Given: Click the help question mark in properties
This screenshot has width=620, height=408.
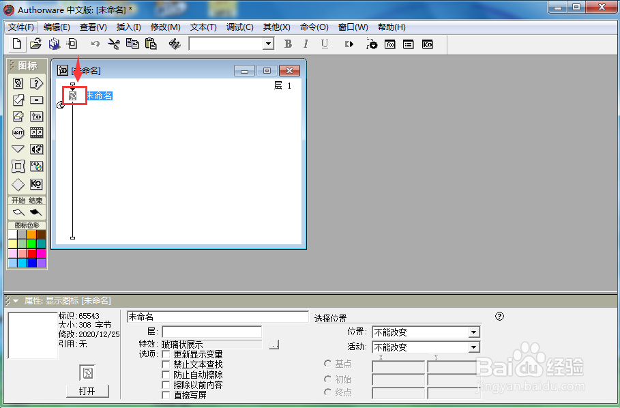Looking at the screenshot, I should [x=499, y=317].
